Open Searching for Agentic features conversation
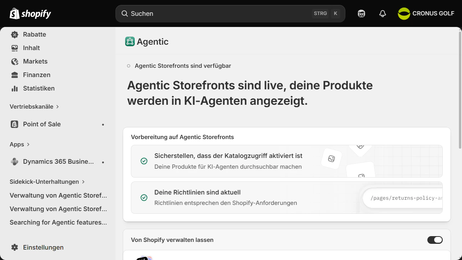Screen dimensions: 462x260 (x=58, y=223)
